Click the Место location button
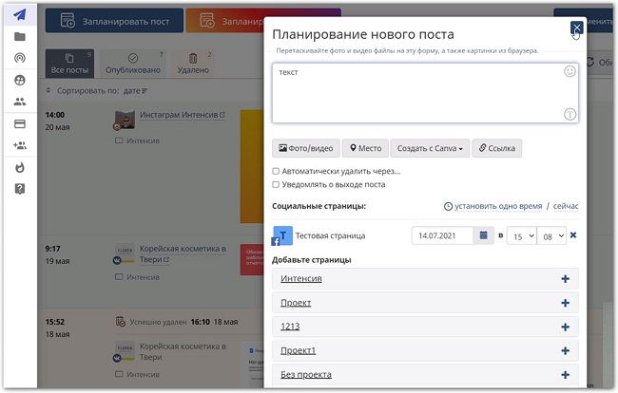The image size is (618, 393). (x=365, y=148)
